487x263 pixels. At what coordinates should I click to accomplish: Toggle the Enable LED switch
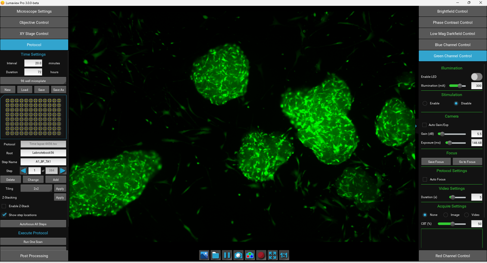[x=477, y=77]
